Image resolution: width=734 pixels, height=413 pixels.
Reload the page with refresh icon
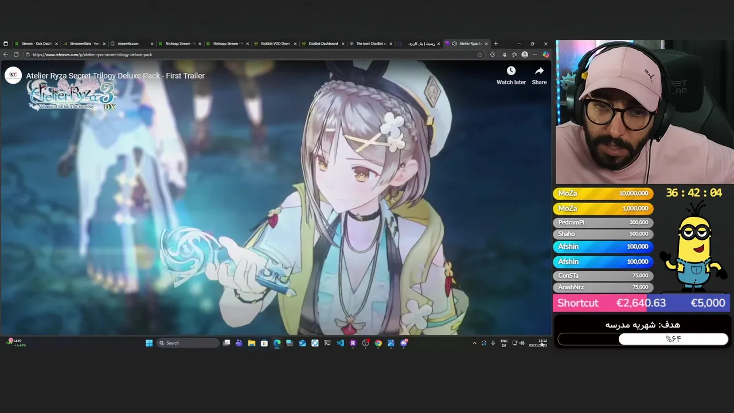coord(16,54)
